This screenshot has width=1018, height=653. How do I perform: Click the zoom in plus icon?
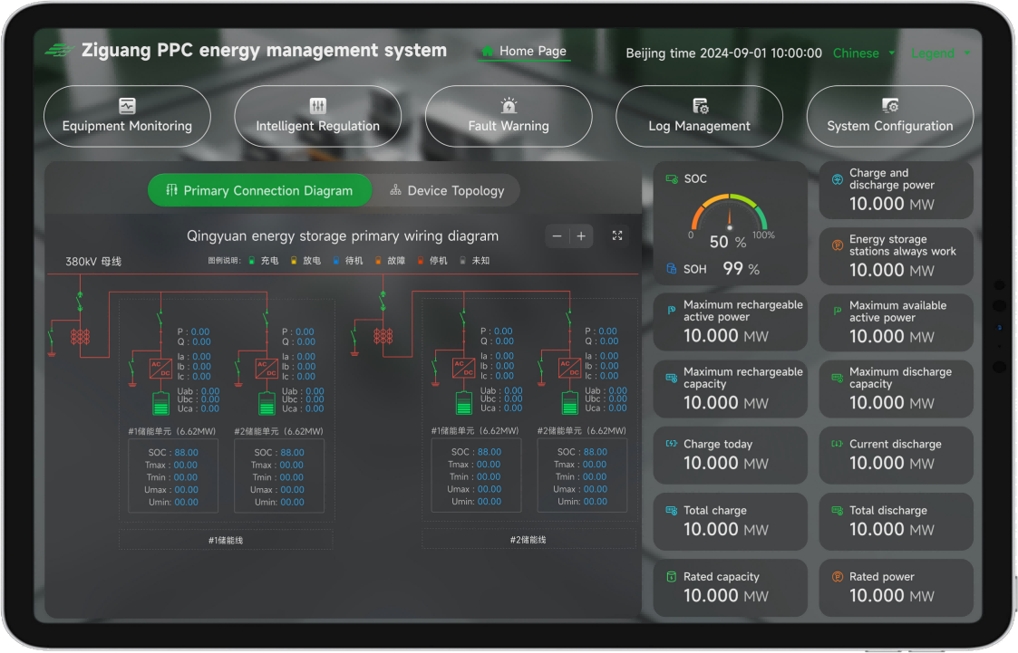coord(581,236)
